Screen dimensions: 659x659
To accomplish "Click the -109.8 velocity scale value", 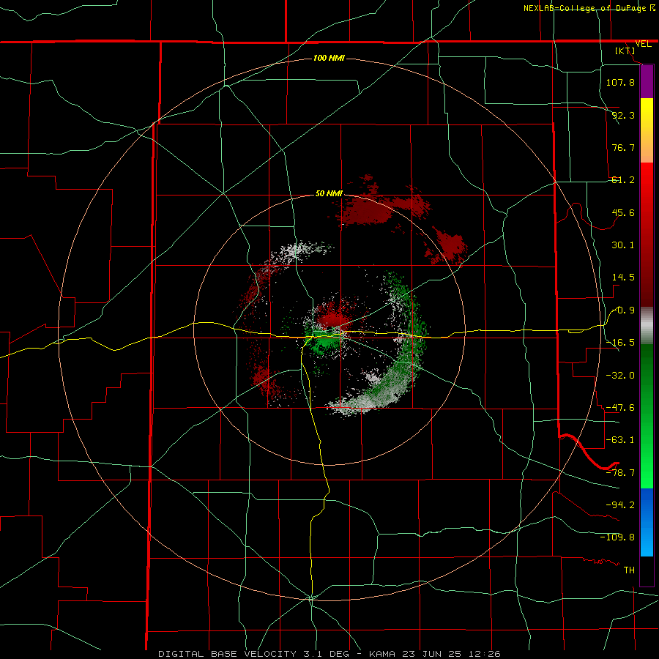I will pyautogui.click(x=617, y=537).
